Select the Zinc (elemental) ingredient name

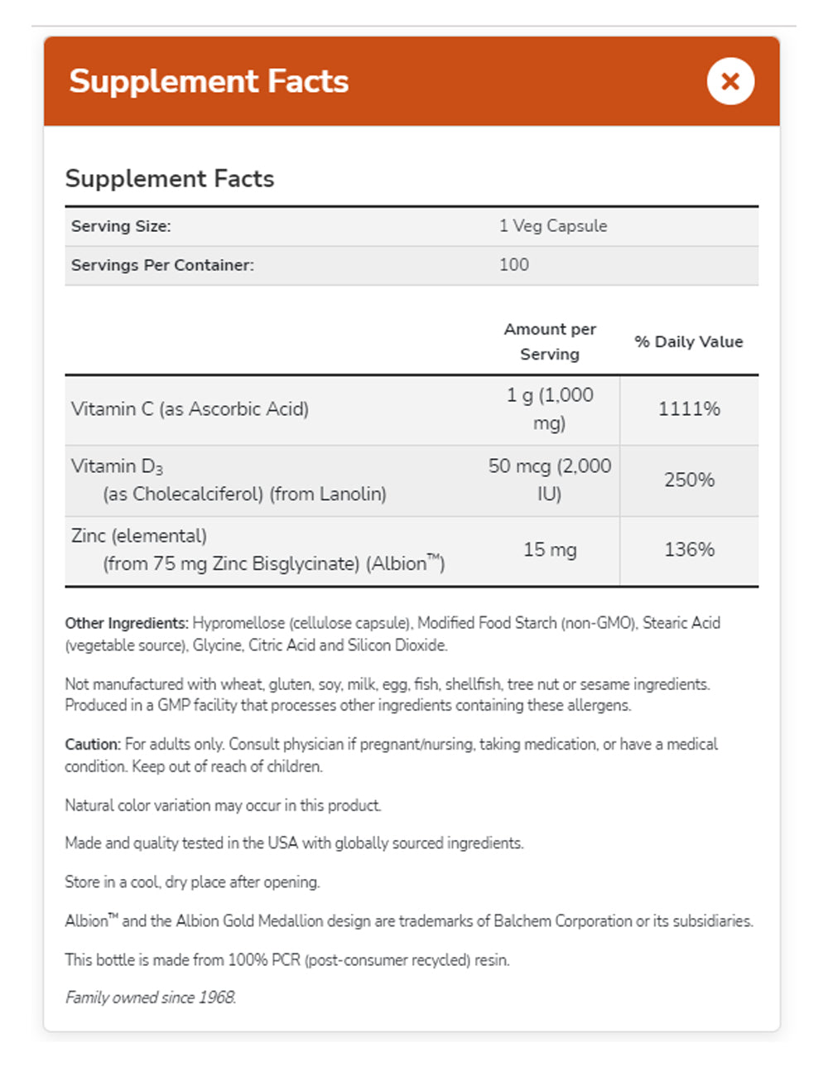(139, 536)
